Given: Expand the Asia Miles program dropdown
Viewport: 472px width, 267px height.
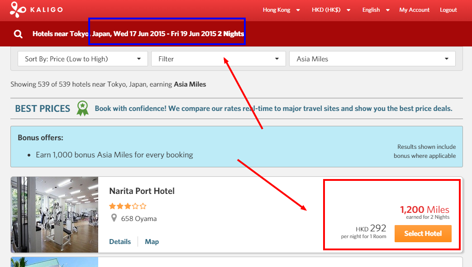Looking at the screenshot, I should click(372, 59).
